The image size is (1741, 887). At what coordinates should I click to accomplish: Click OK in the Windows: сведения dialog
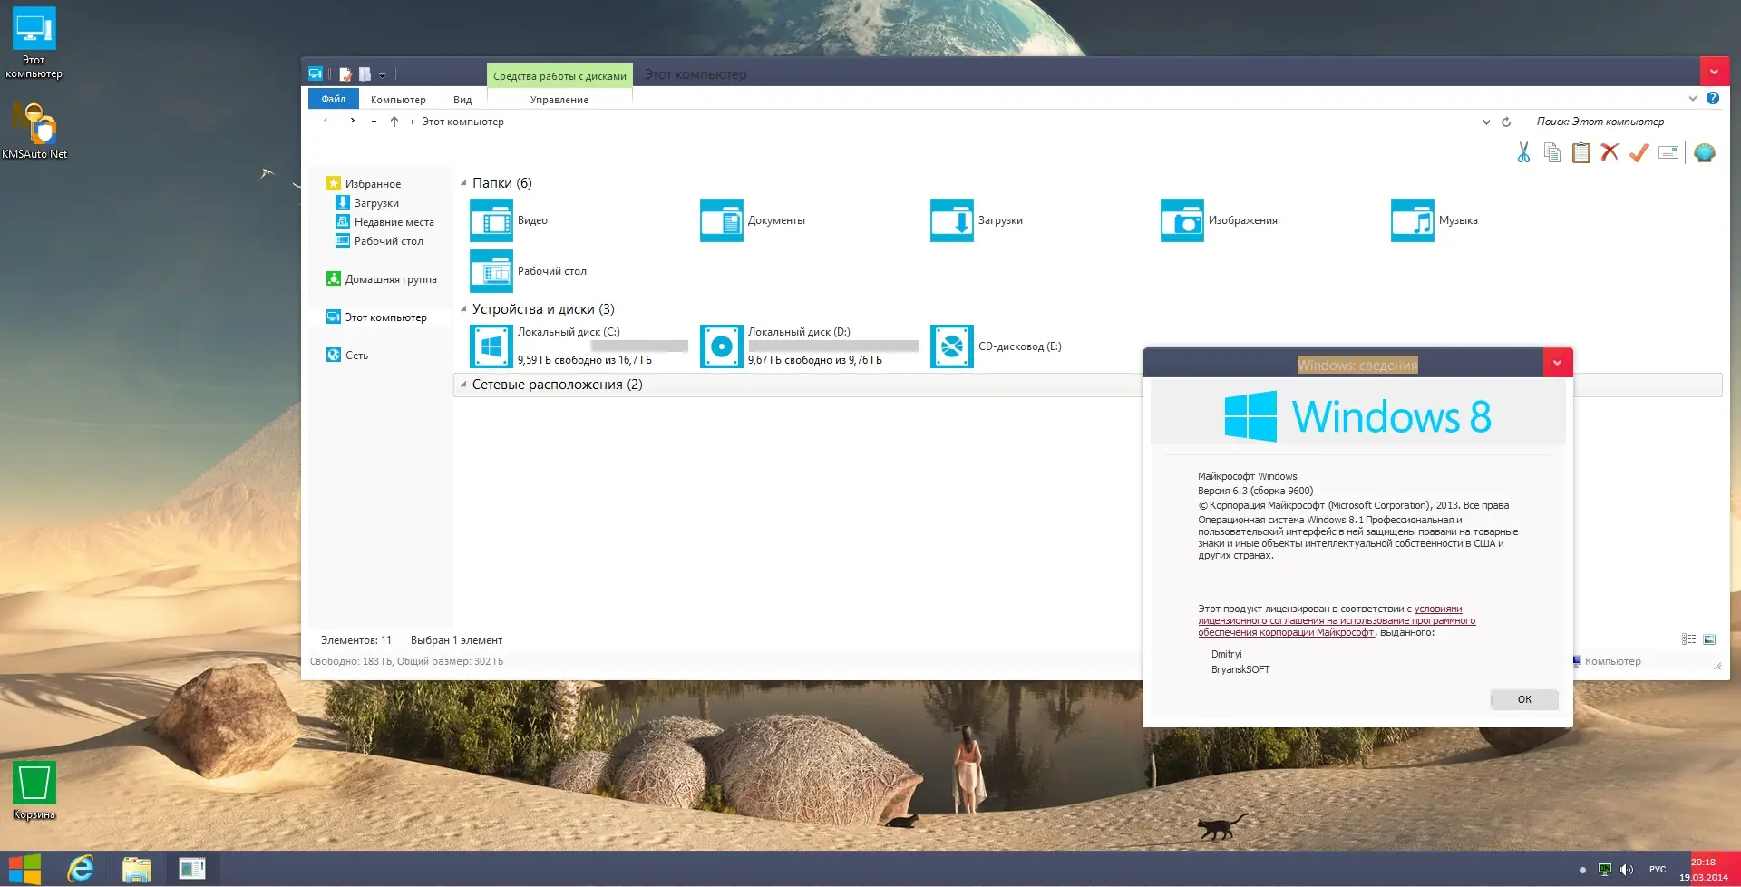click(x=1524, y=699)
